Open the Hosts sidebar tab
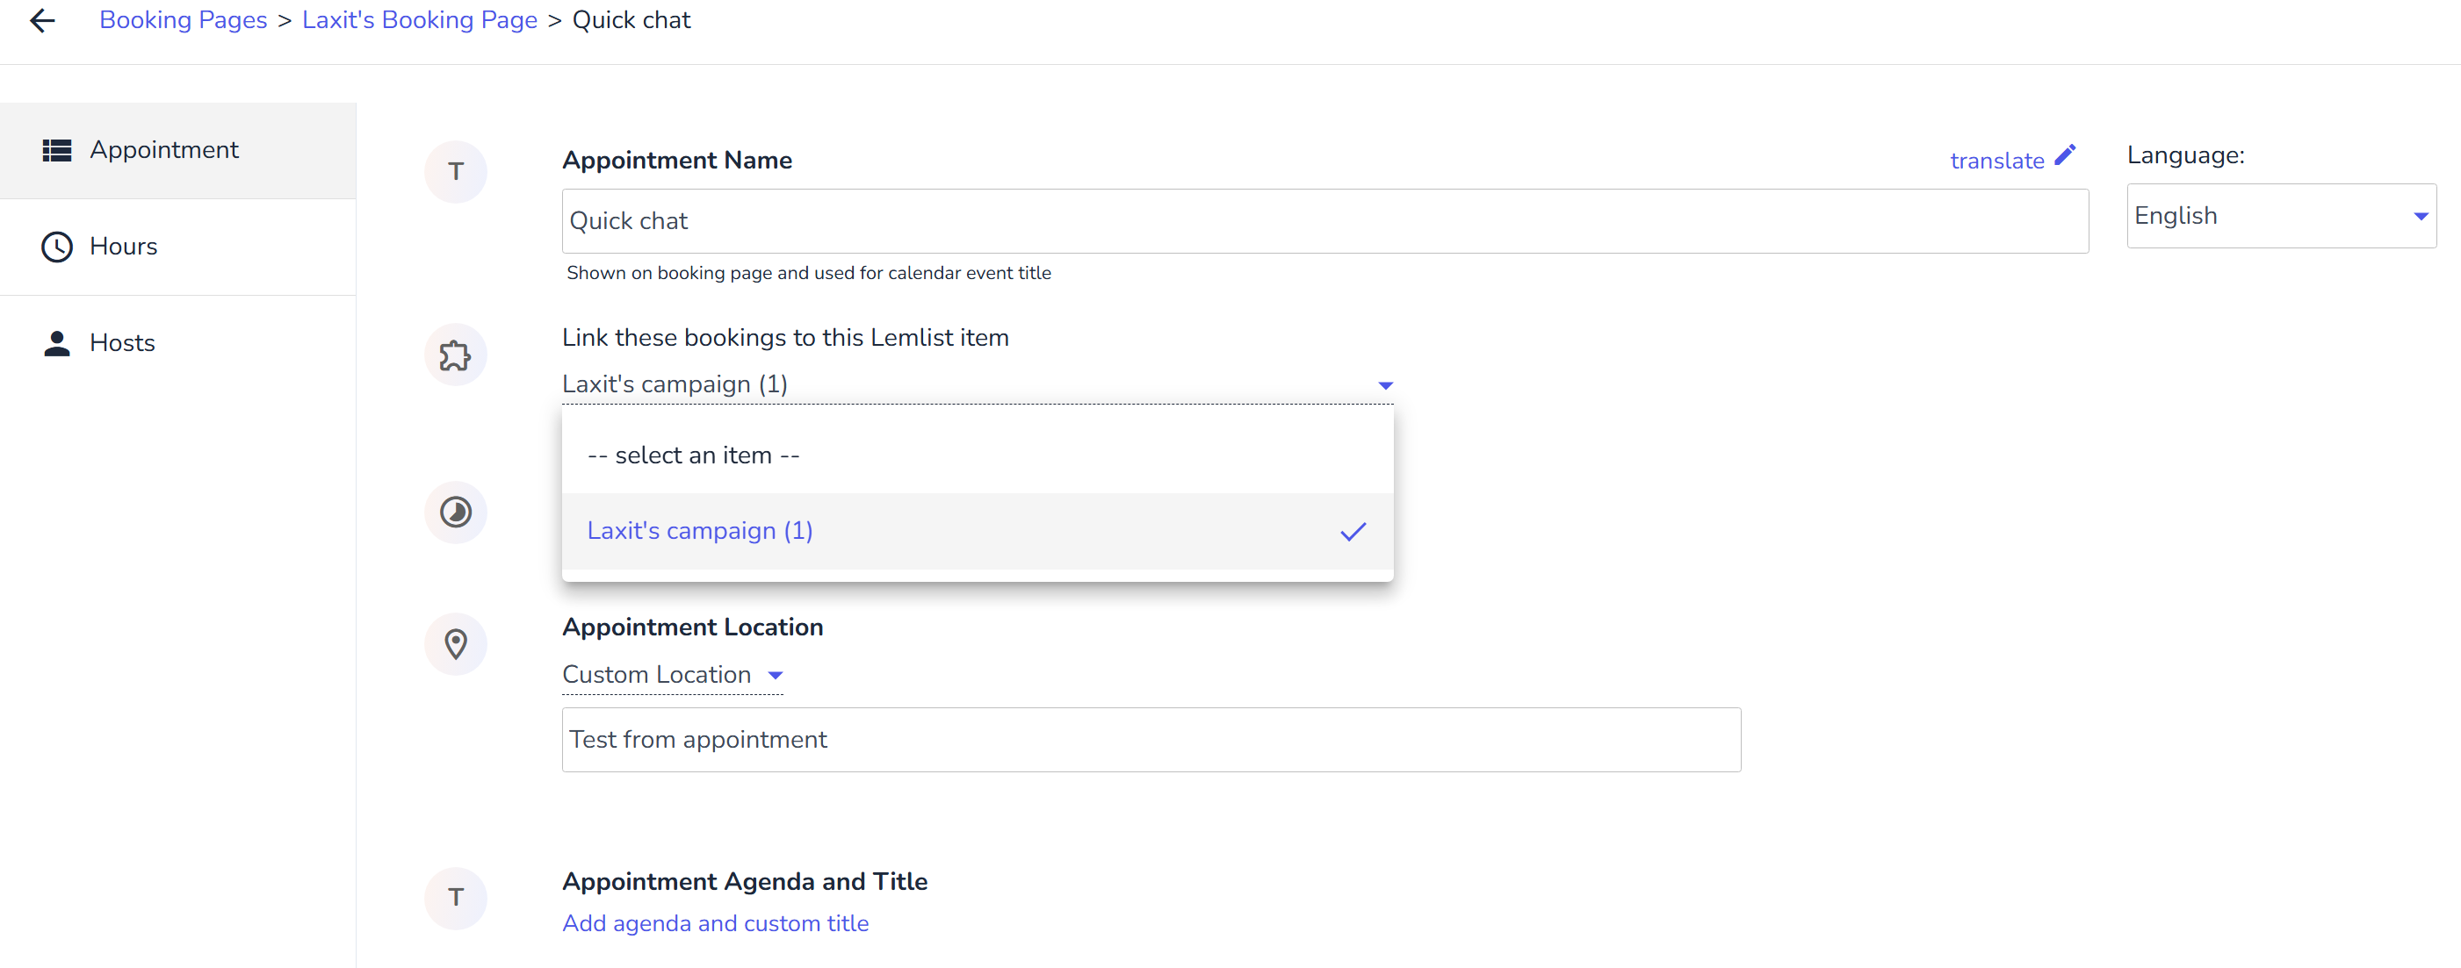 click(177, 343)
